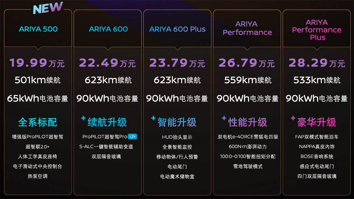Click the down notch under ARIYA 500 header

coord(38,48)
